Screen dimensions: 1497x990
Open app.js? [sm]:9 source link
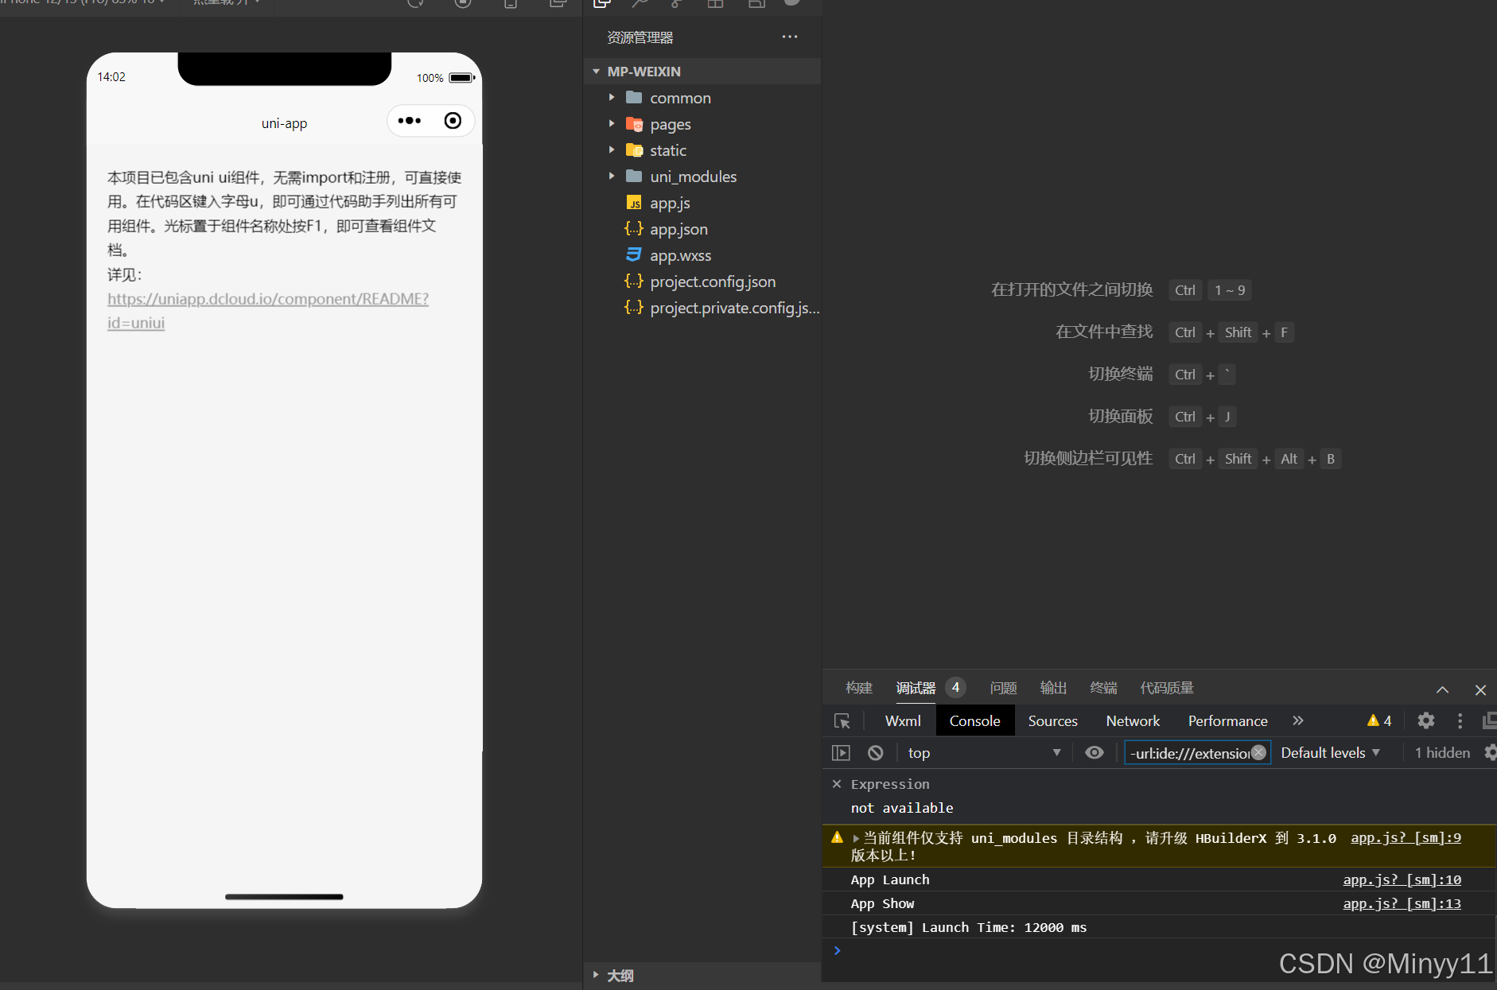click(x=1406, y=837)
